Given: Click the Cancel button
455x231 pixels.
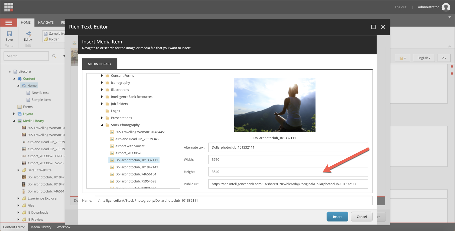Looking at the screenshot, I should pyautogui.click(x=361, y=217).
